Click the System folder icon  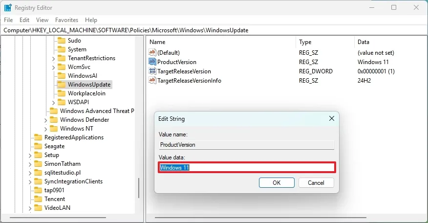(62, 49)
